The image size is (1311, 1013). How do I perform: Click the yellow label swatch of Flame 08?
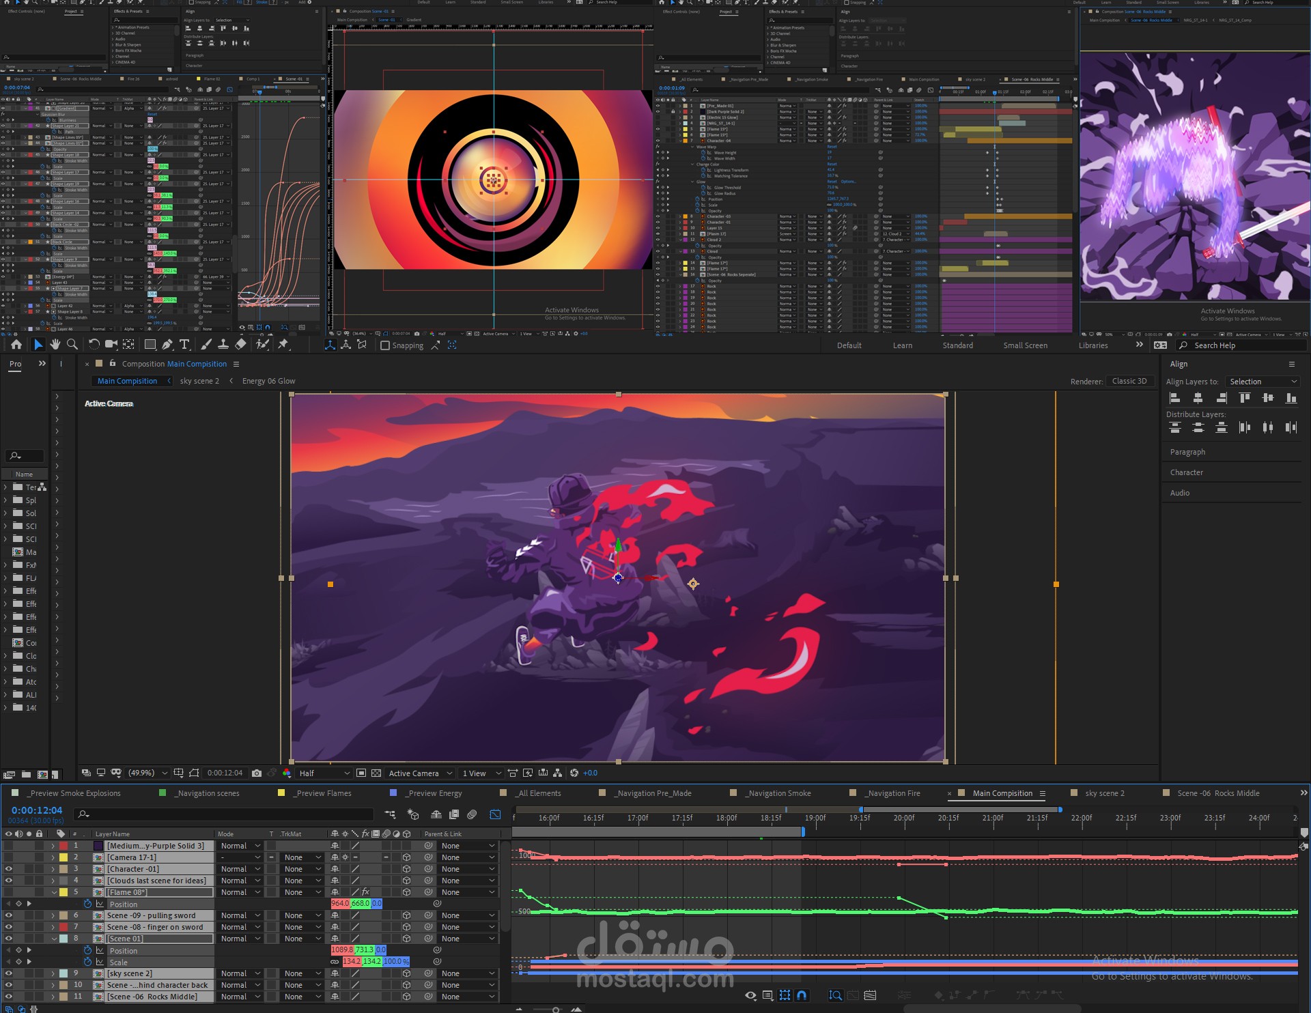tap(64, 892)
